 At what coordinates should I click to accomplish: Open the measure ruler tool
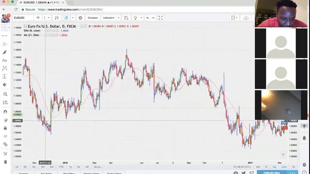[x=5, y=102]
